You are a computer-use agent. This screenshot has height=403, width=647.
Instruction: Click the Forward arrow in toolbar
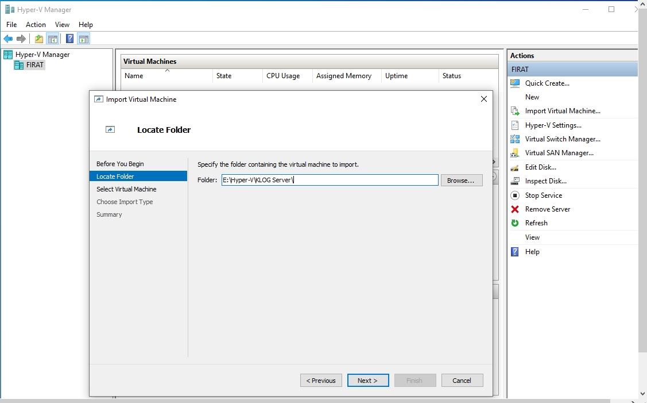click(21, 39)
